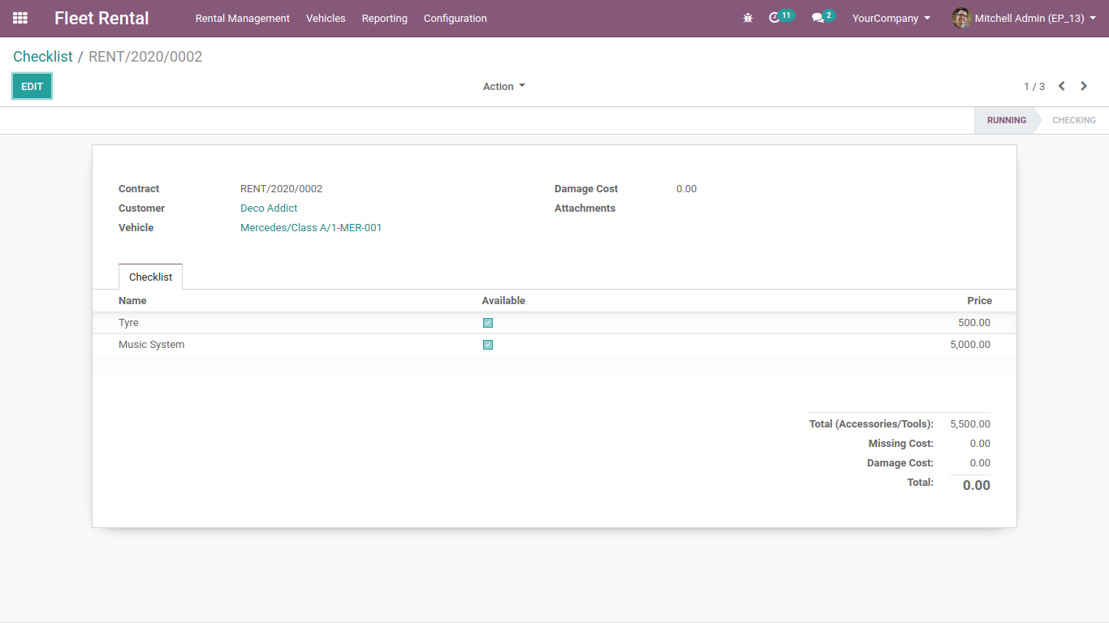1109x623 pixels.
Task: Open the messages chat bubble icon
Action: click(x=818, y=18)
